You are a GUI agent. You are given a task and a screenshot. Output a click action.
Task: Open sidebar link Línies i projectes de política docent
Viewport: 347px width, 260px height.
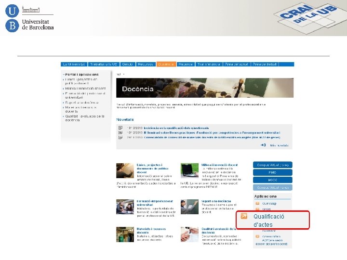tap(81, 81)
